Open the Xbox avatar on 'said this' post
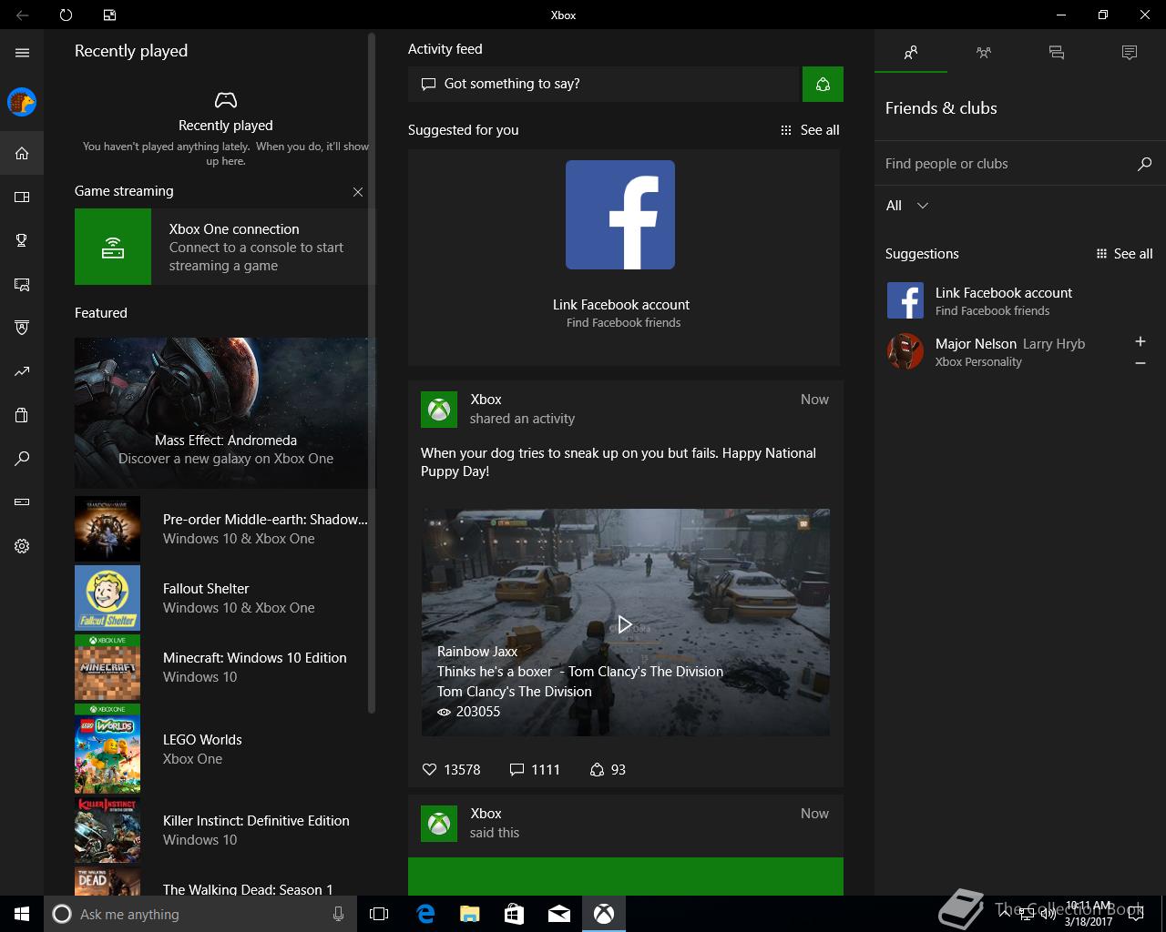The width and height of the screenshot is (1166, 932). (439, 824)
